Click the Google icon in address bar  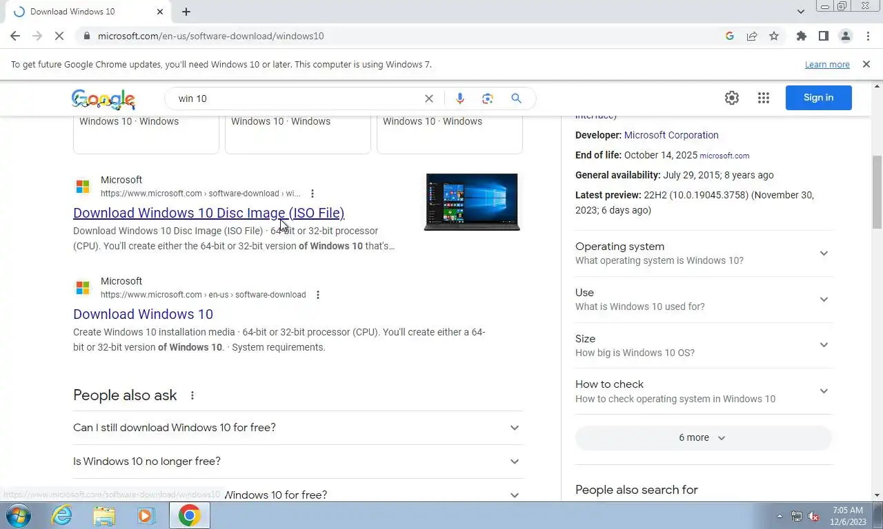point(730,36)
